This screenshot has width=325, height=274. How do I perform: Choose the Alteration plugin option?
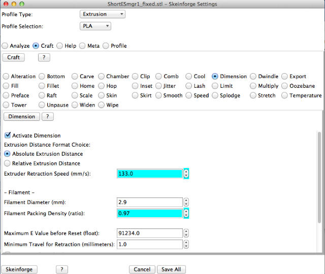[x=6, y=76]
